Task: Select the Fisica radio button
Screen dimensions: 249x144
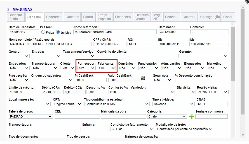Action: (x=43, y=32)
